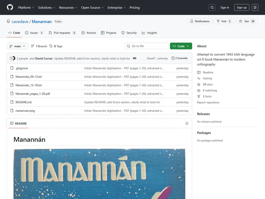The image size is (265, 199).
Task: Open the Platform navigation menu
Action: [x=26, y=8]
